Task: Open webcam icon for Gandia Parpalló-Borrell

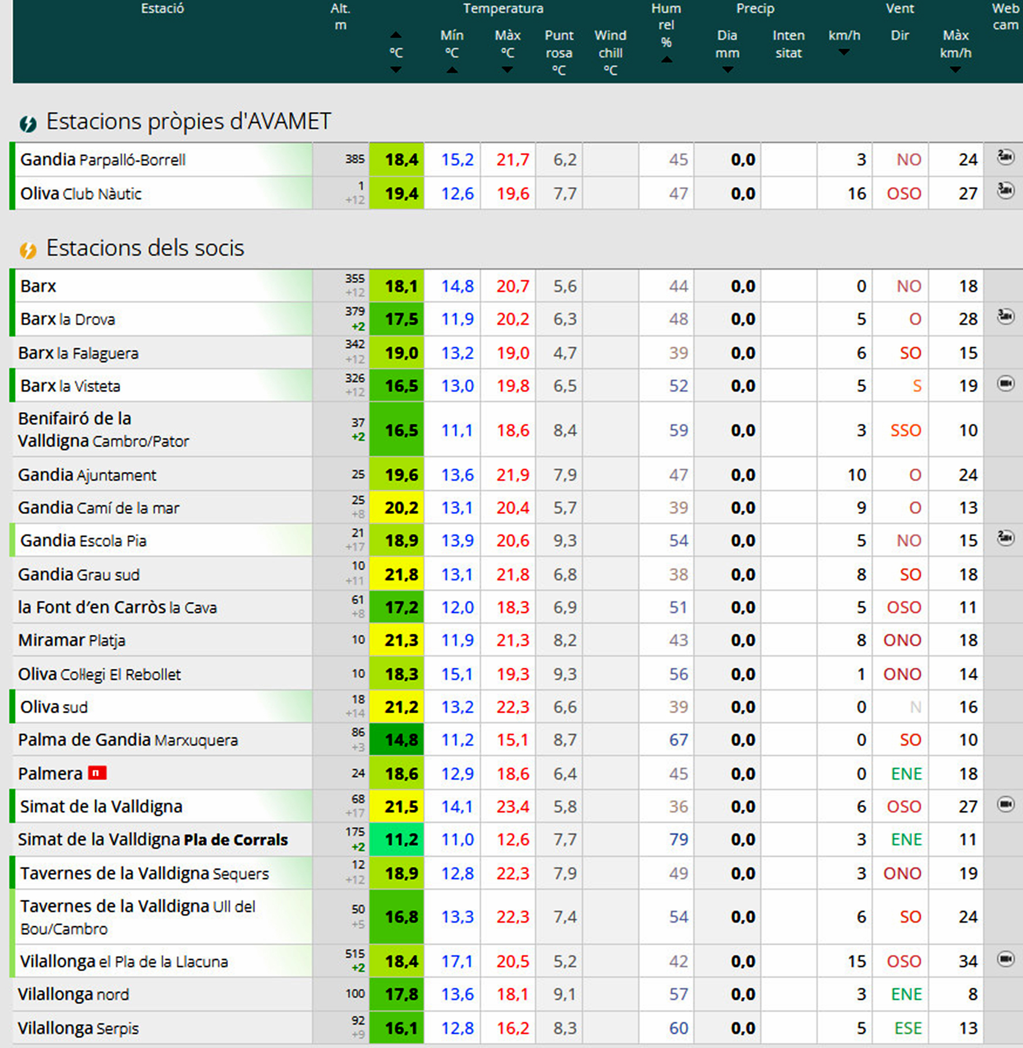Action: pyautogui.click(x=1006, y=157)
